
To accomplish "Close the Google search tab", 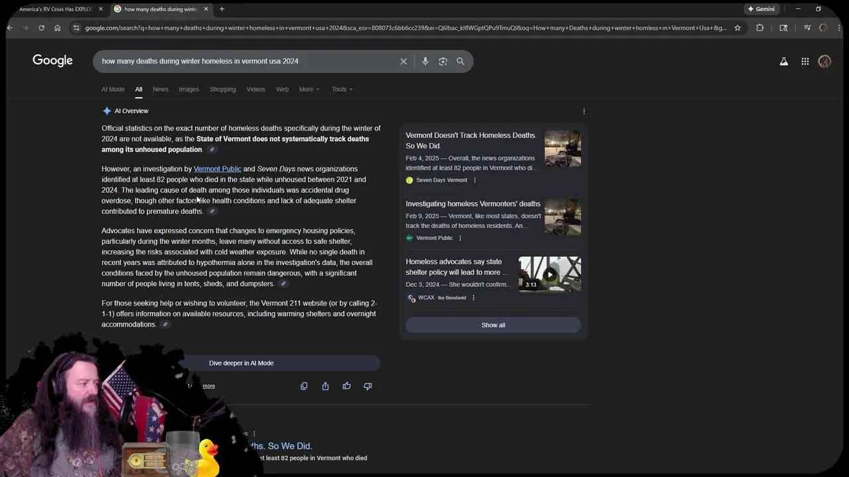I will [206, 9].
